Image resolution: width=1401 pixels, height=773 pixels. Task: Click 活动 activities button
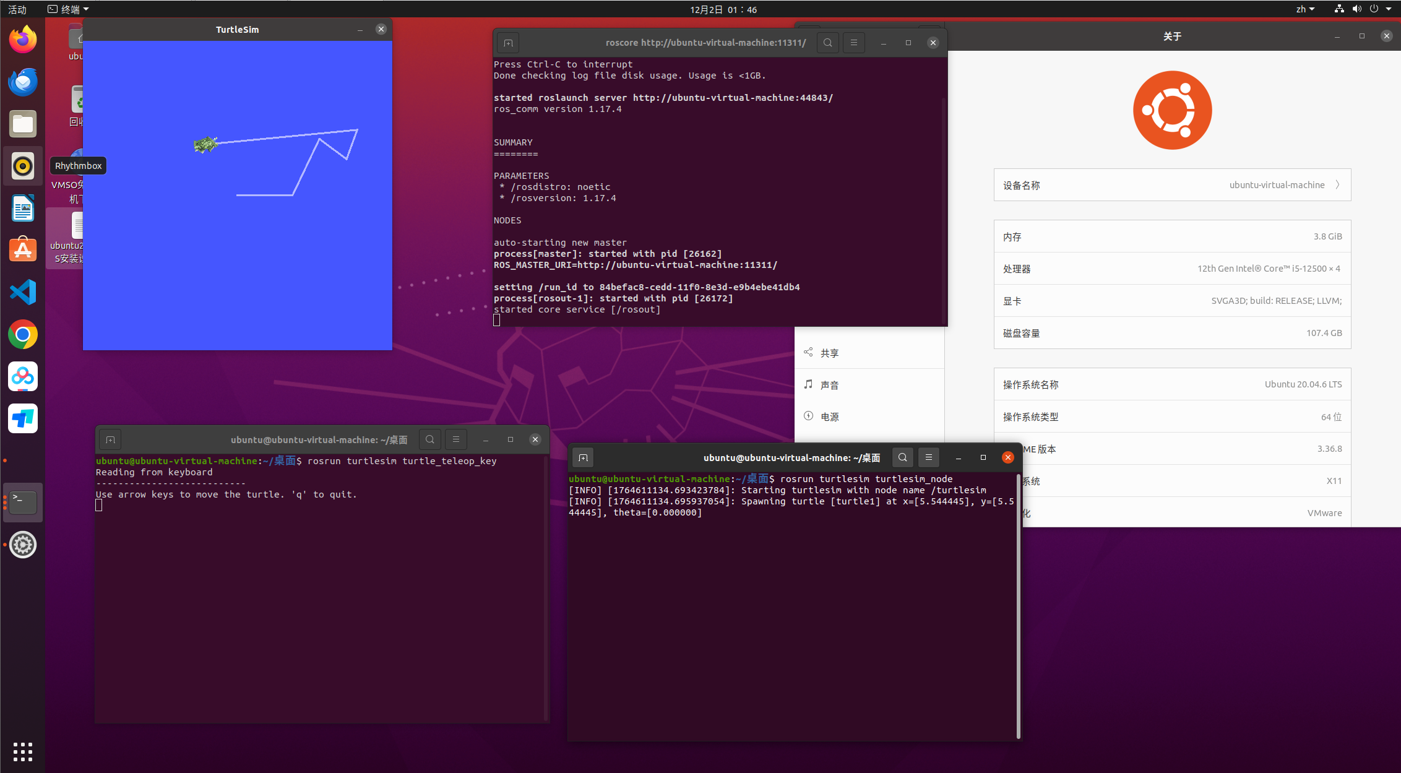coord(17,9)
